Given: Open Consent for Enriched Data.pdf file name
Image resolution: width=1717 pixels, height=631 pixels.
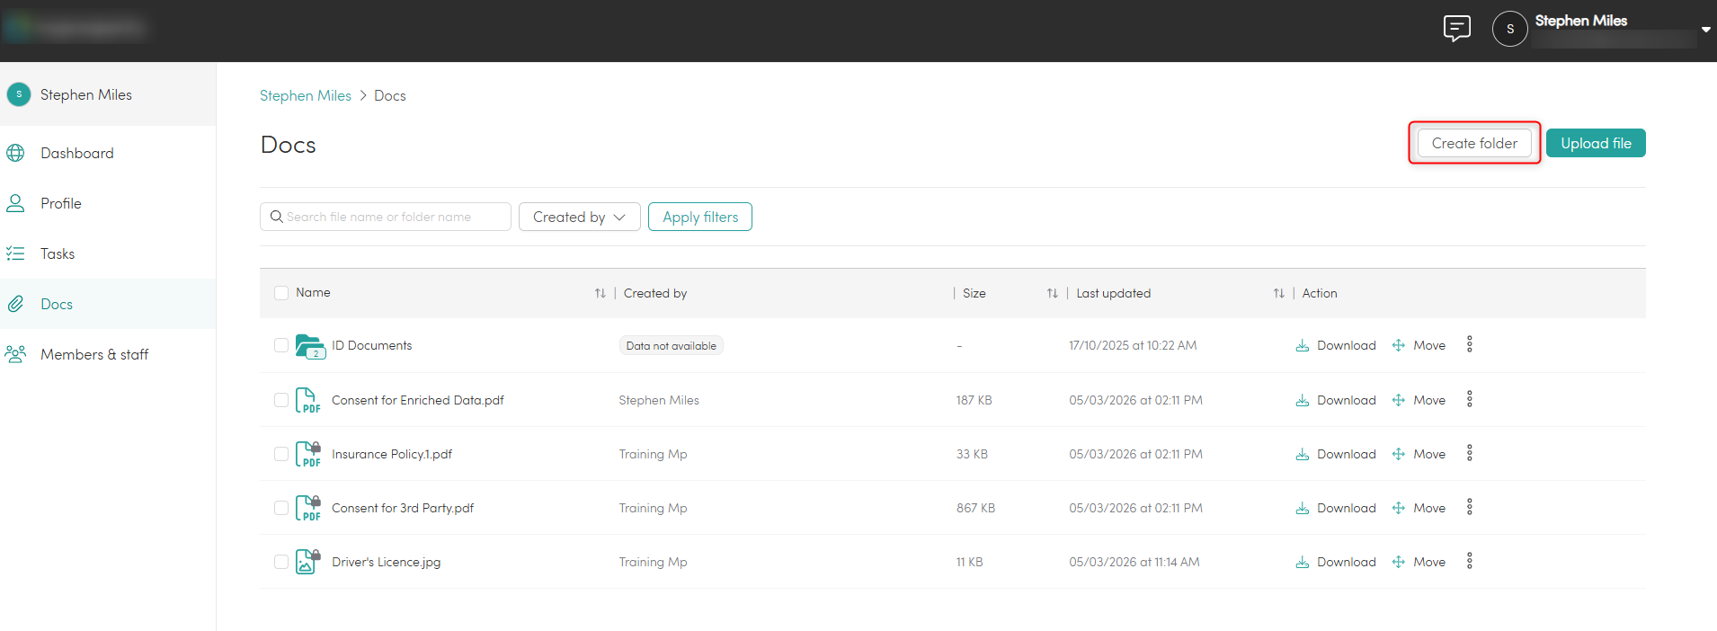Looking at the screenshot, I should (x=418, y=400).
